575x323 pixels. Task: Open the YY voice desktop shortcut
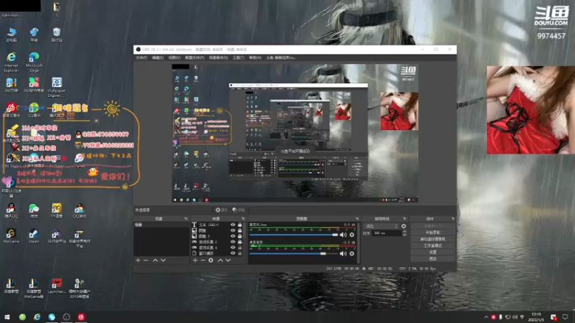57,210
